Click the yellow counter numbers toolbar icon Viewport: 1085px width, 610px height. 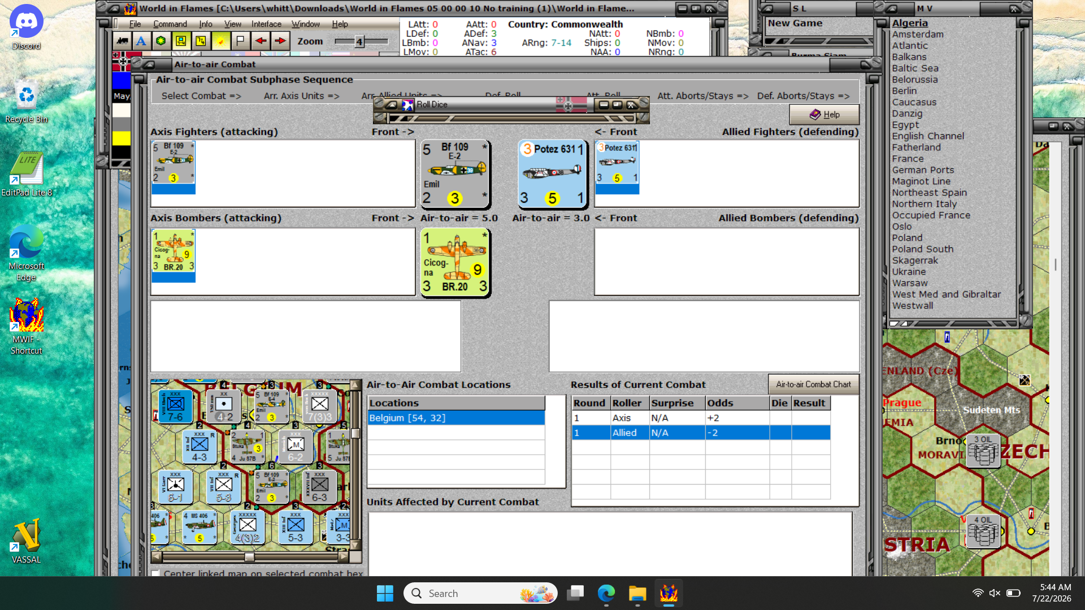tap(201, 41)
